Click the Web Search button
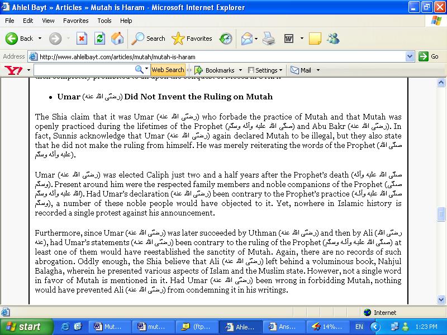The width and height of the screenshot is (447, 335). [168, 70]
